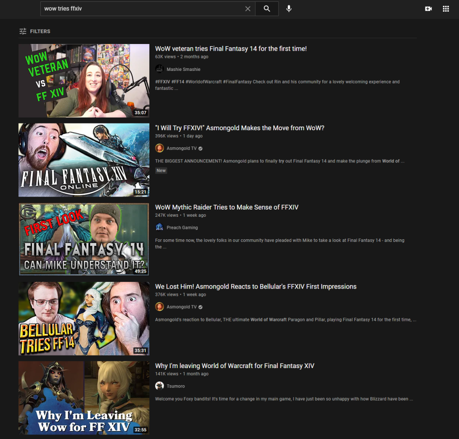Click the Preach Gaming channel avatar
The image size is (459, 439).
159,228
